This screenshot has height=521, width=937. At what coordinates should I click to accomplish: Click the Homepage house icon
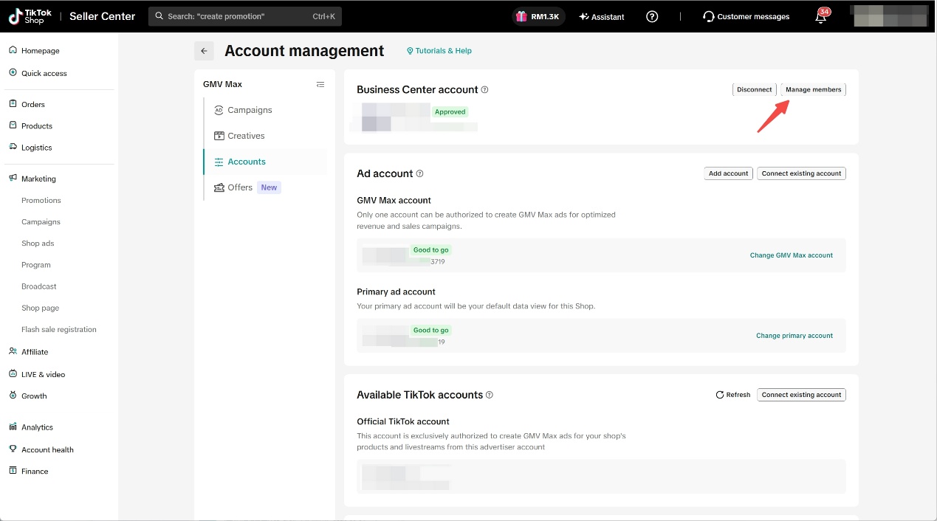coord(13,50)
